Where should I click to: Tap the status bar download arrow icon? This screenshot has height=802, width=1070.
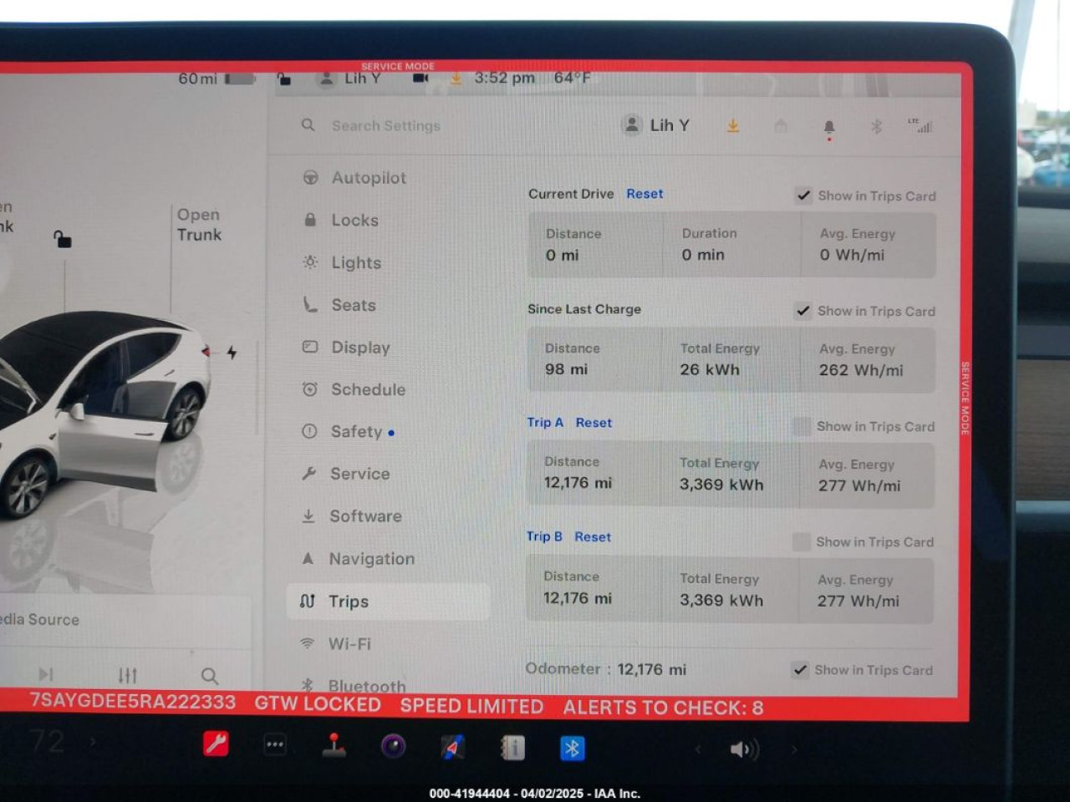pyautogui.click(x=456, y=79)
